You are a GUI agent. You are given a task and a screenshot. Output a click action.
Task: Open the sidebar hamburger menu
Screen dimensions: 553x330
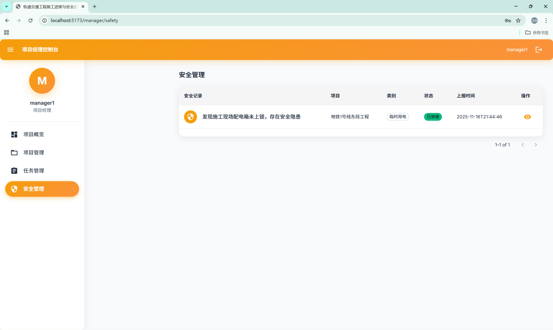pos(10,49)
